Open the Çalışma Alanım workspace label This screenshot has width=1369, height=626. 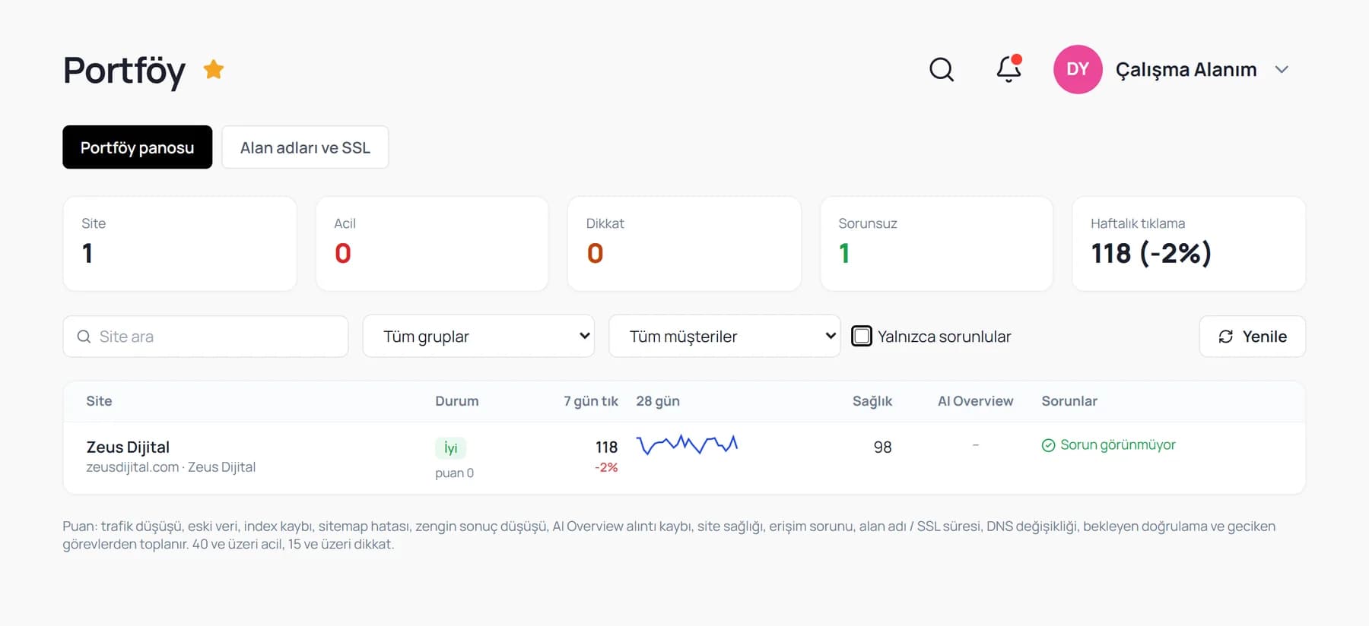tap(1186, 69)
